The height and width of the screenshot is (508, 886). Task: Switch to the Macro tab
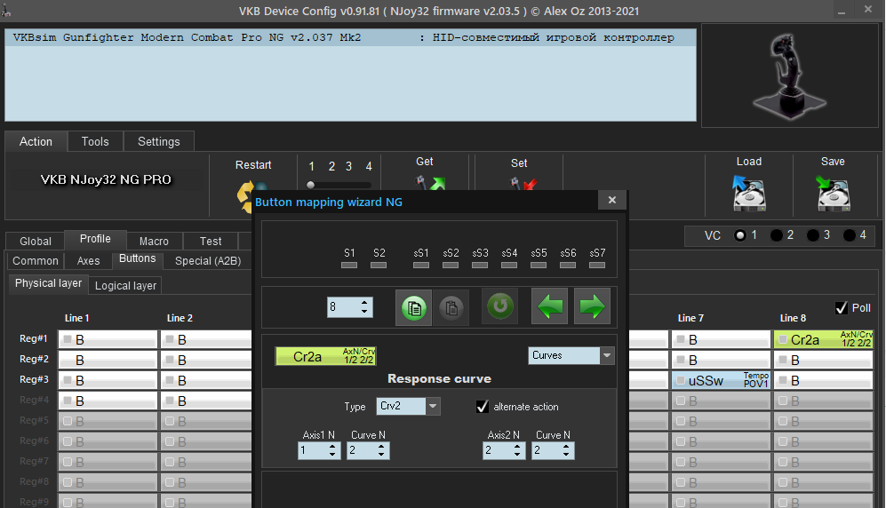(x=154, y=241)
